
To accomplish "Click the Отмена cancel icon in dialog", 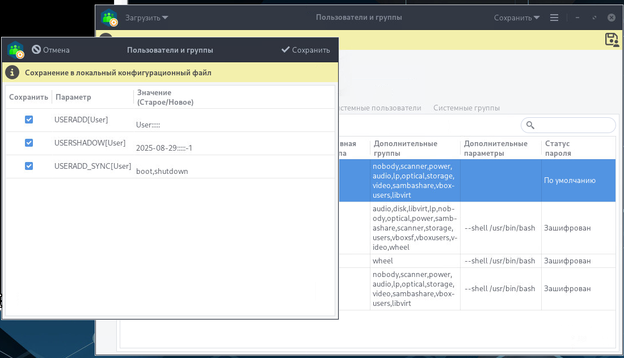I will [36, 50].
